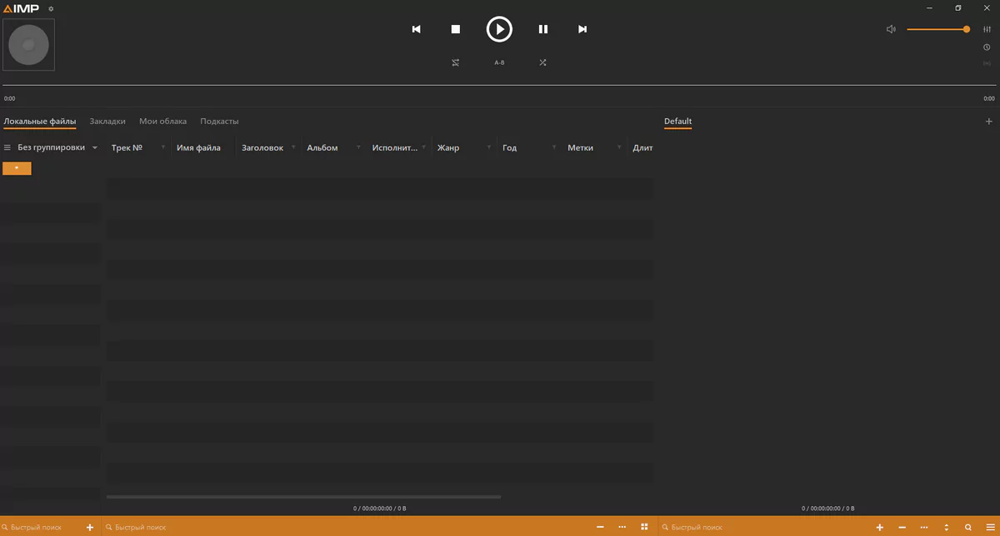The image size is (1000, 536).
Task: Expand the Без группировки grouping dropdown
Action: 94,148
